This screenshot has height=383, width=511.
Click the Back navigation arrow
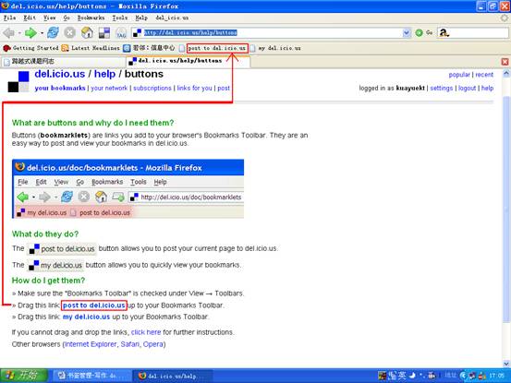click(x=8, y=32)
